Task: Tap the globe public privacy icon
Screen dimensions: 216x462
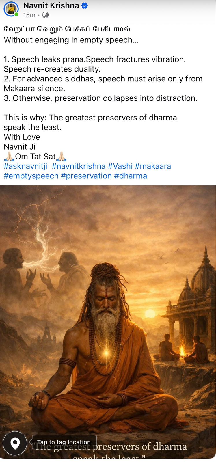Action: point(45,15)
